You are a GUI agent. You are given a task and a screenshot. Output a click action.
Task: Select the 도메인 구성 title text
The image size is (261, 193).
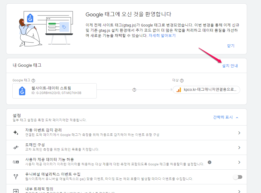[x=35, y=145]
